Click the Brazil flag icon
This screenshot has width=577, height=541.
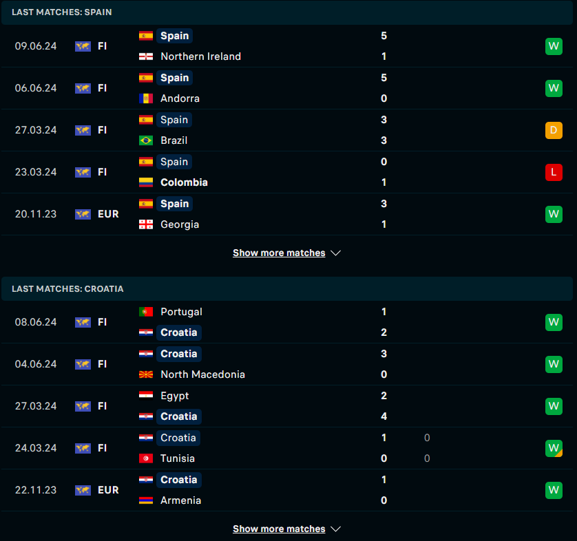pyautogui.click(x=146, y=140)
